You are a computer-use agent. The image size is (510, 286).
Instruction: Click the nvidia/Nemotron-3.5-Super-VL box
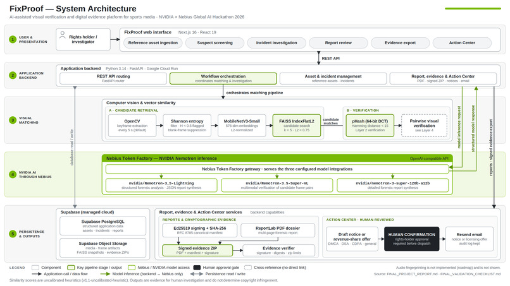277,185
